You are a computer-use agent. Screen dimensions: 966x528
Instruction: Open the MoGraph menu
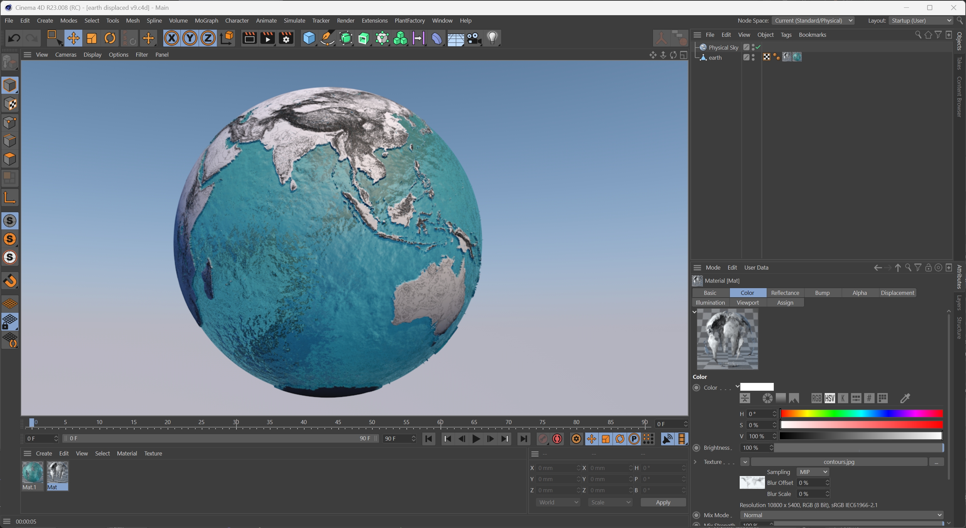[x=206, y=21]
